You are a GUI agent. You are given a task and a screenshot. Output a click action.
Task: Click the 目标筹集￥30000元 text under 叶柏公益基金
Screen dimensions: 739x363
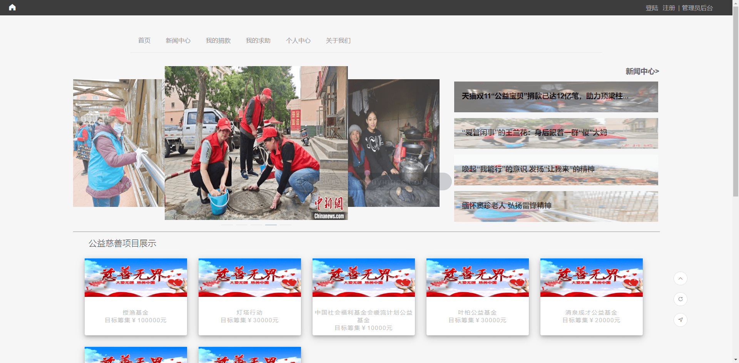tap(478, 320)
